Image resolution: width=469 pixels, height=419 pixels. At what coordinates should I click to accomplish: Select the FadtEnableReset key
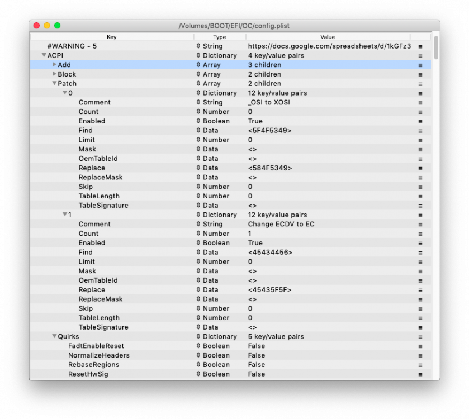(x=96, y=346)
